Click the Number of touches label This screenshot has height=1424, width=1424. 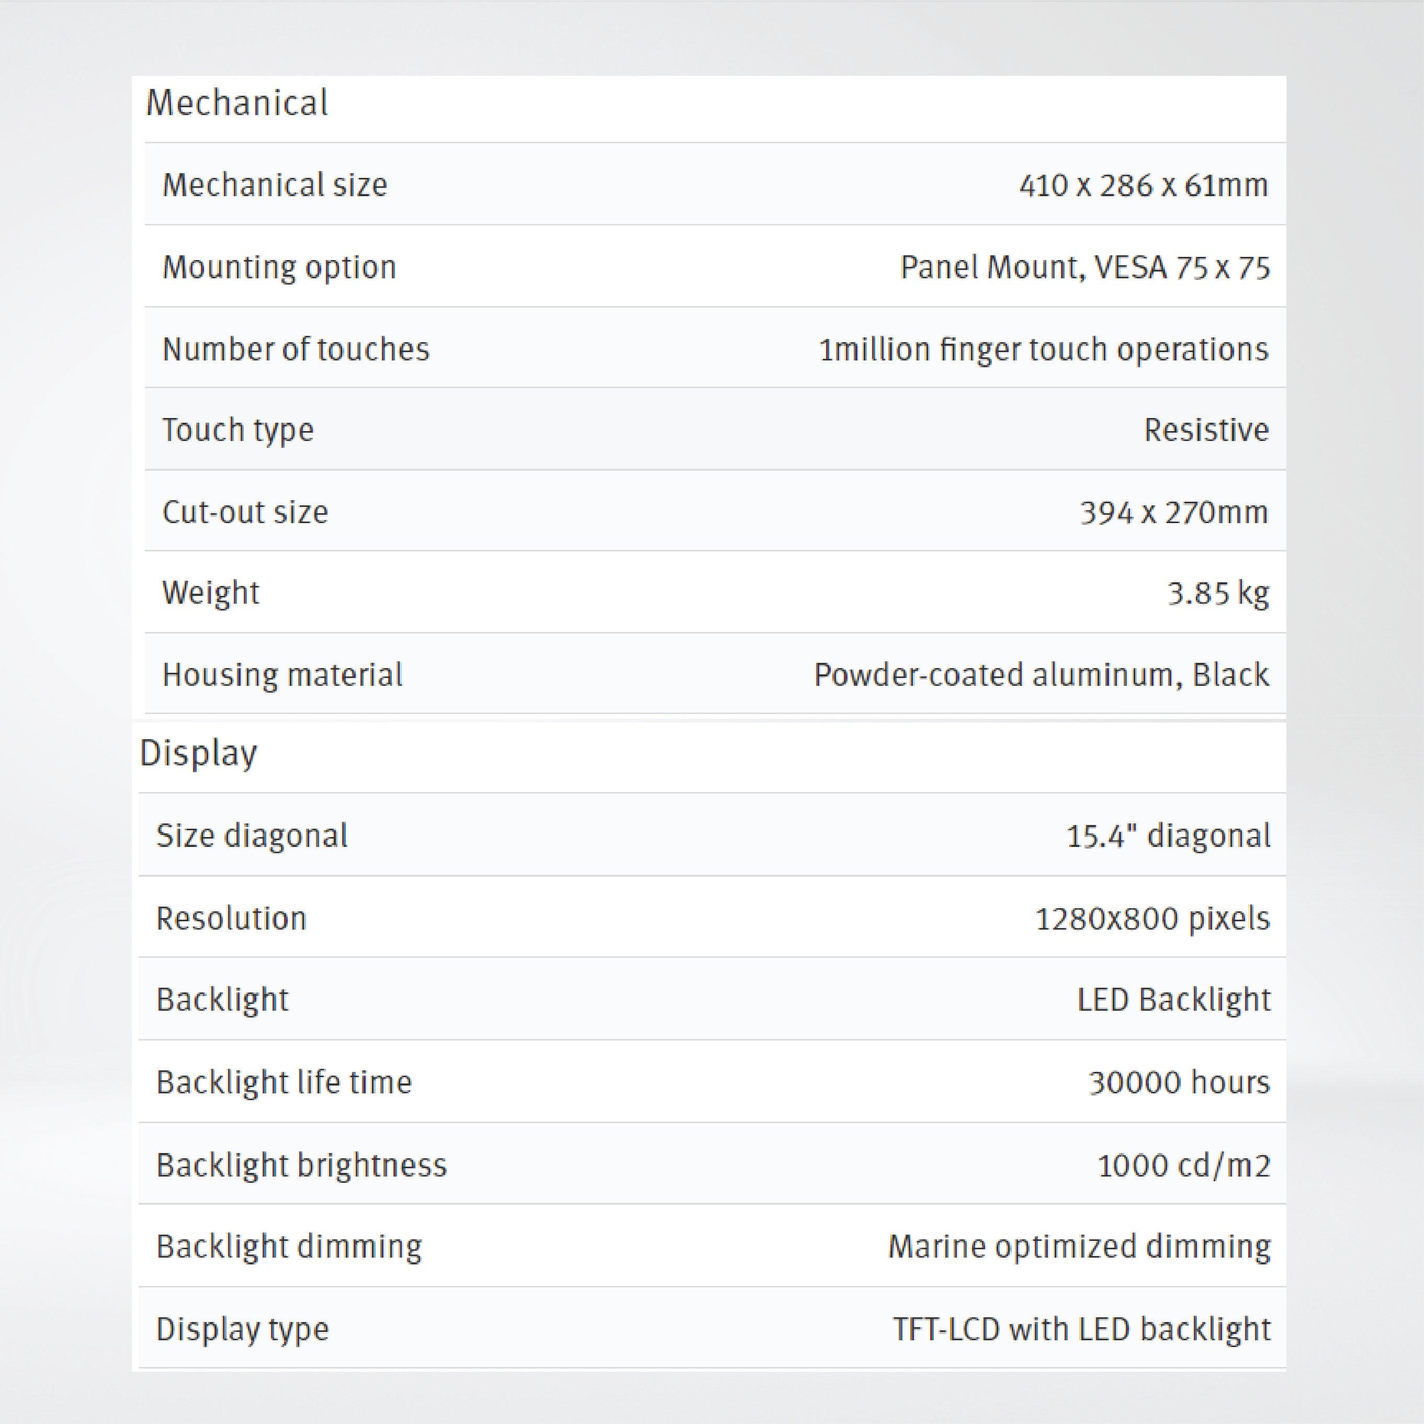pyautogui.click(x=296, y=348)
